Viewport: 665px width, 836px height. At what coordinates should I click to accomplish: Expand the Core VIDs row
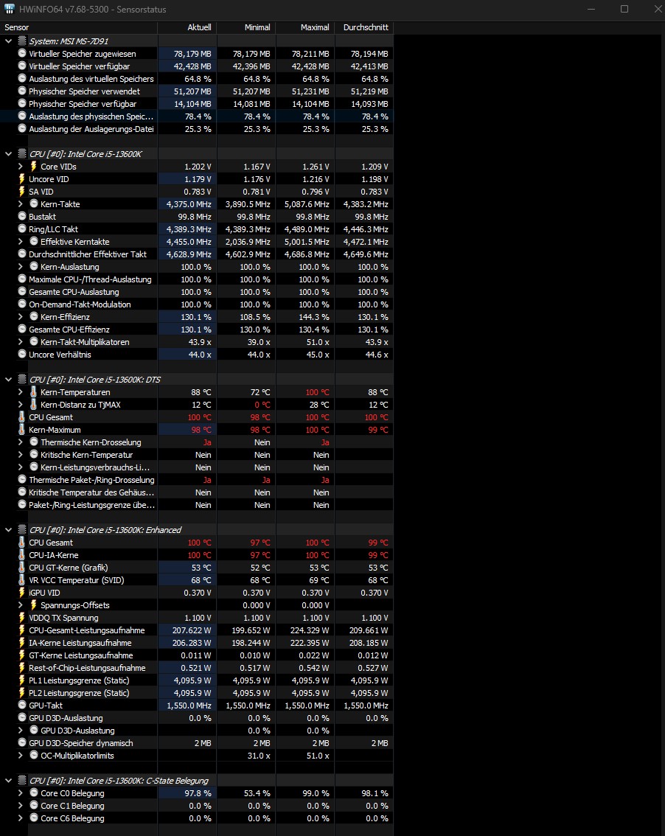[x=20, y=167]
